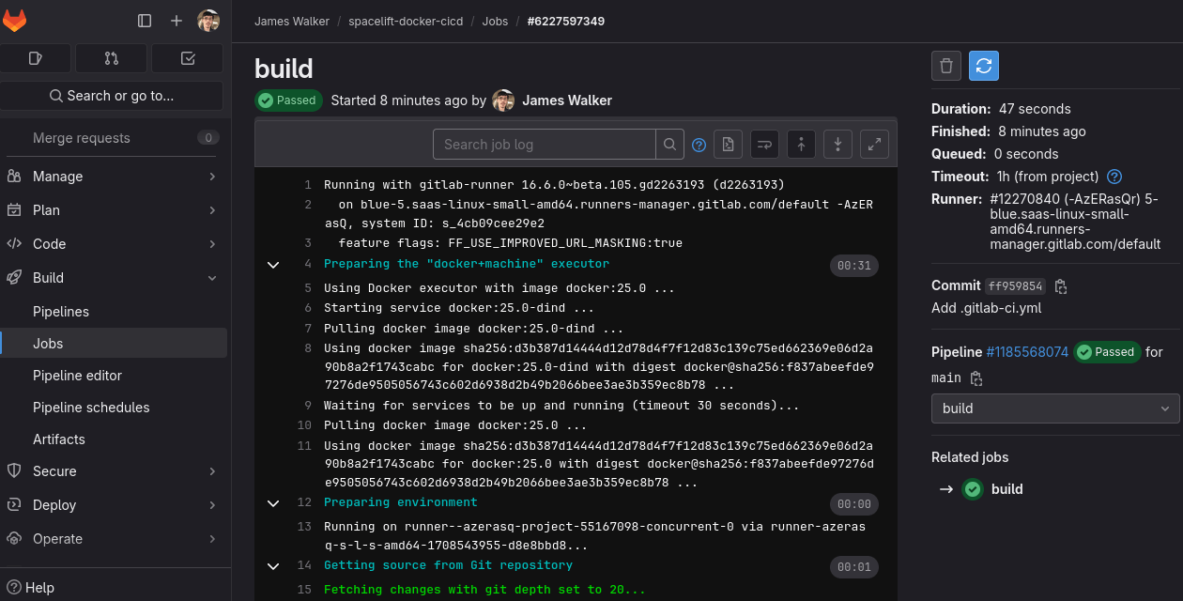Open job log in fullscreen

(x=873, y=144)
